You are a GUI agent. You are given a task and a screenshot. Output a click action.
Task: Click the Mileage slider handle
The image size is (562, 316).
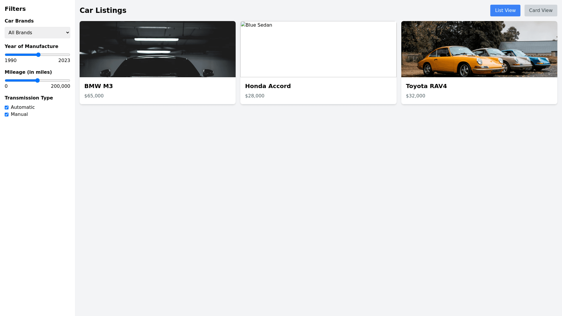pos(37,80)
